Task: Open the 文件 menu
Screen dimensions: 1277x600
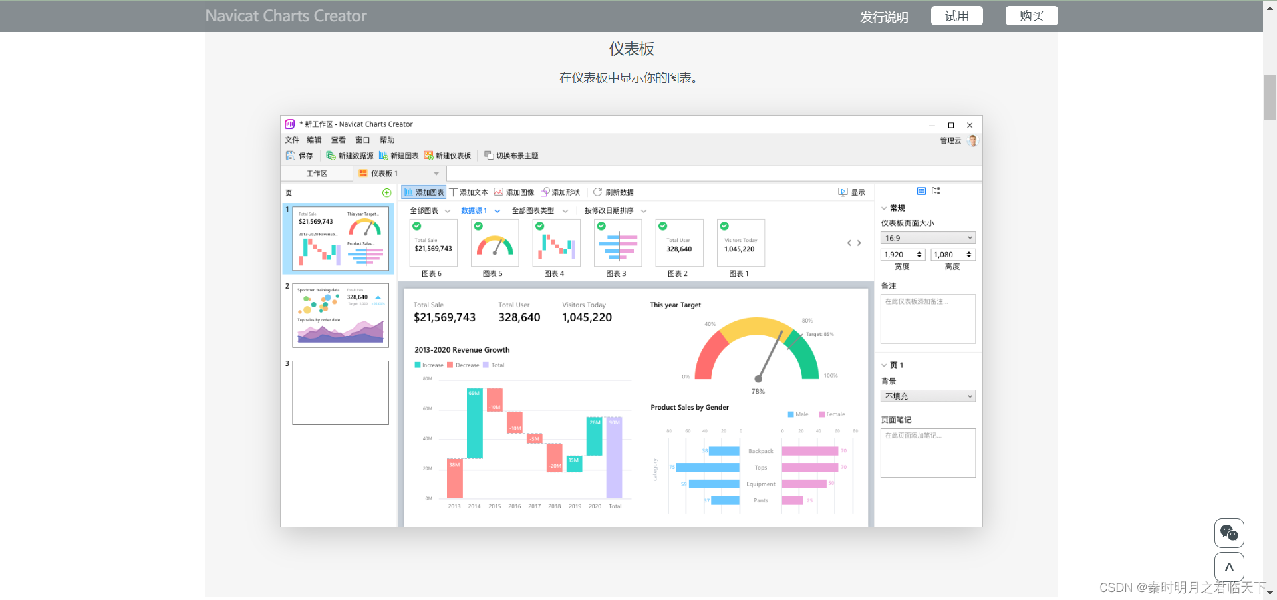Action: click(x=292, y=140)
